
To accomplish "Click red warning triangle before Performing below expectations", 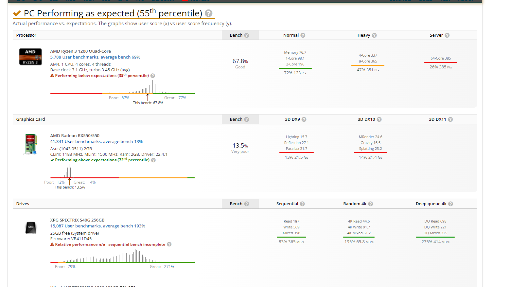I will click(52, 76).
